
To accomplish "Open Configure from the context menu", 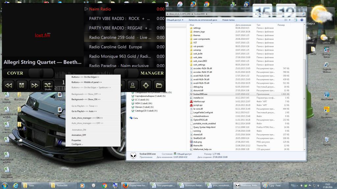I will click(77, 144).
